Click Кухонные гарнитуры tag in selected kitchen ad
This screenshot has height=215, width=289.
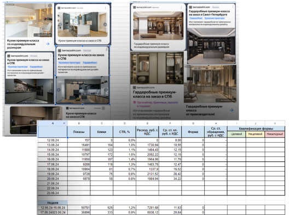pyautogui.click(x=70, y=62)
